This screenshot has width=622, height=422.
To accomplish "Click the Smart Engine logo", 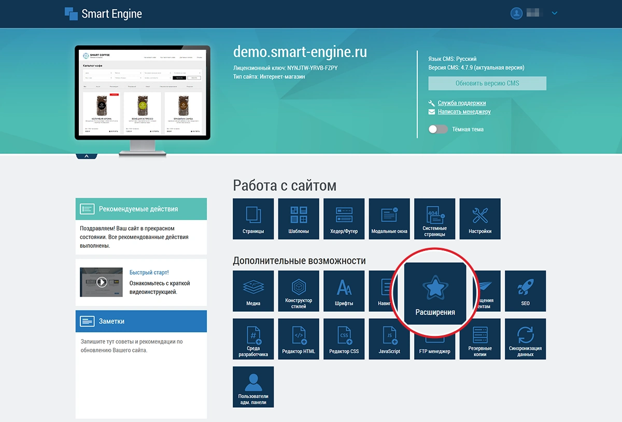I will click(103, 14).
